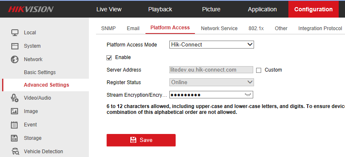
Task: Select the Platform Access tab
Action: (170, 28)
